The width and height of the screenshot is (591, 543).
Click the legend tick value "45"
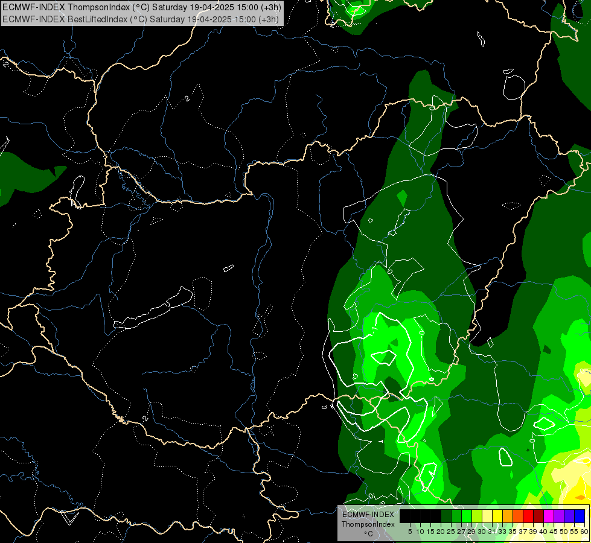click(x=554, y=532)
